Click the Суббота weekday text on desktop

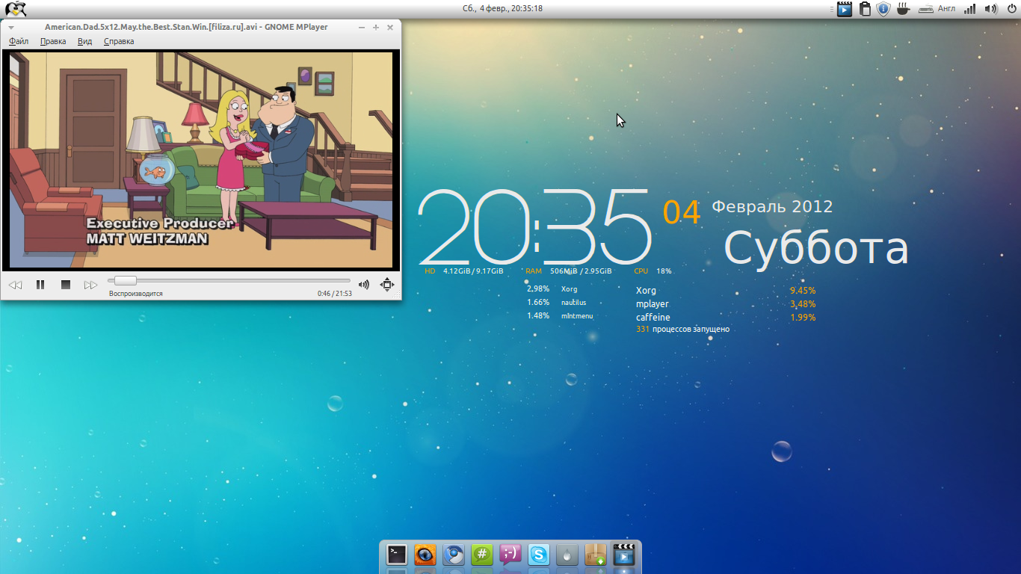(x=816, y=249)
